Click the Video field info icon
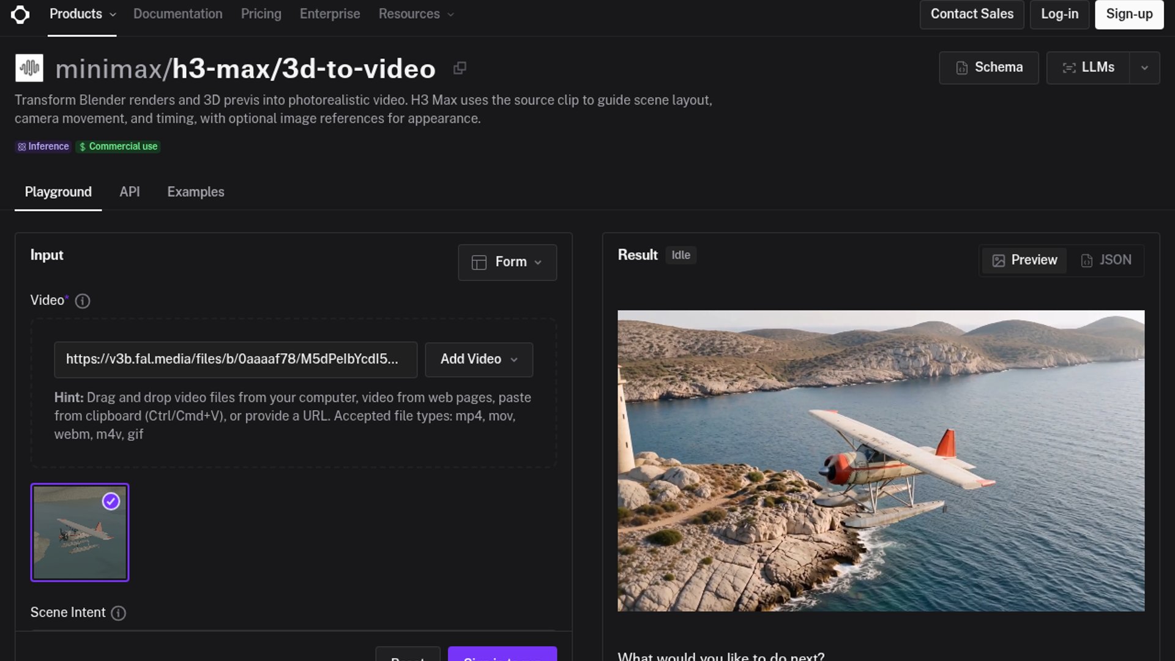Screen dimensions: 1175x661 tap(83, 301)
